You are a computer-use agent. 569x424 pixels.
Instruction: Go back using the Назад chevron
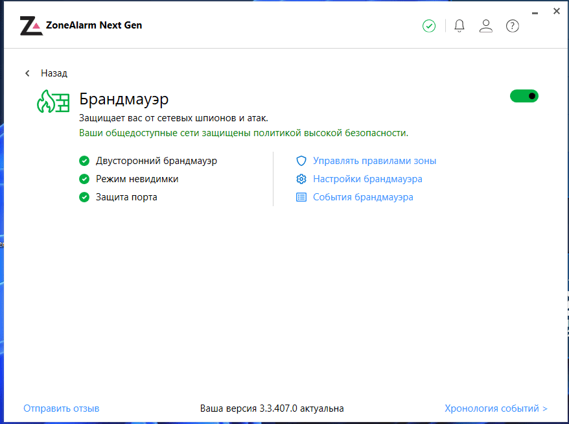27,73
